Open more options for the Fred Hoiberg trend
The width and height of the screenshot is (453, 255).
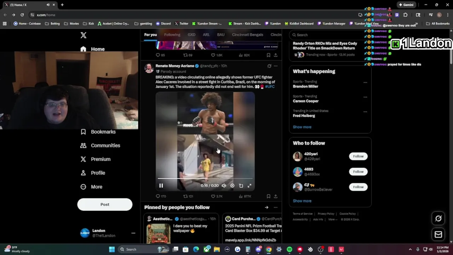point(365,112)
